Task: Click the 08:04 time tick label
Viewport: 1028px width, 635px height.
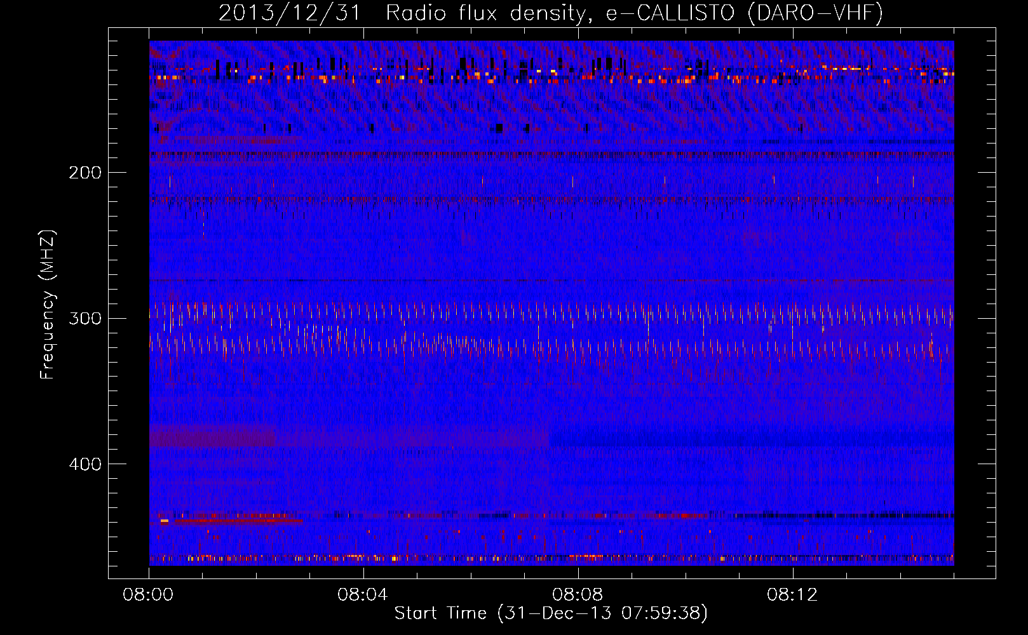Action: (x=363, y=595)
